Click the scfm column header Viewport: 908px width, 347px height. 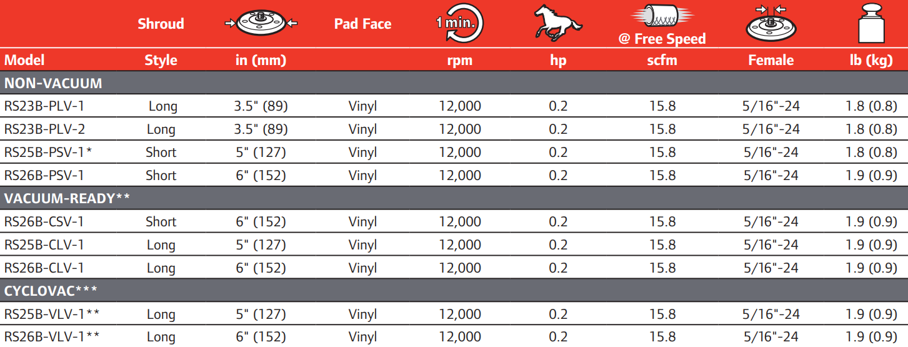[662, 61]
